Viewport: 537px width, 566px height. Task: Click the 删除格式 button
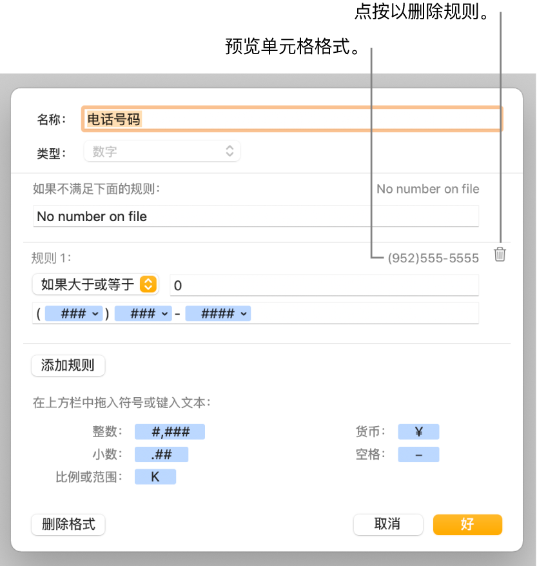tap(68, 524)
